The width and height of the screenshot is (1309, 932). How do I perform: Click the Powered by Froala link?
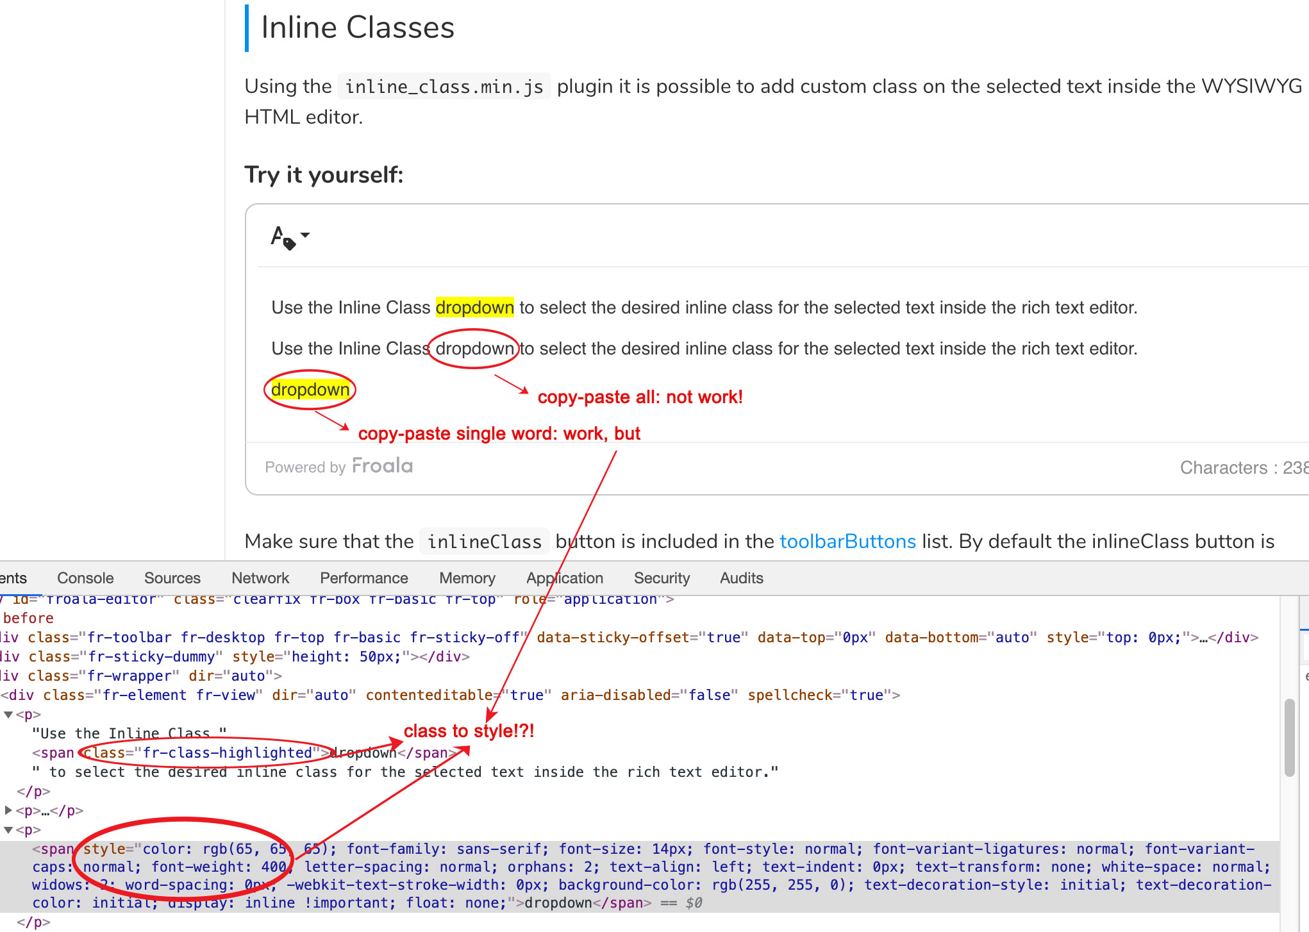pos(338,466)
